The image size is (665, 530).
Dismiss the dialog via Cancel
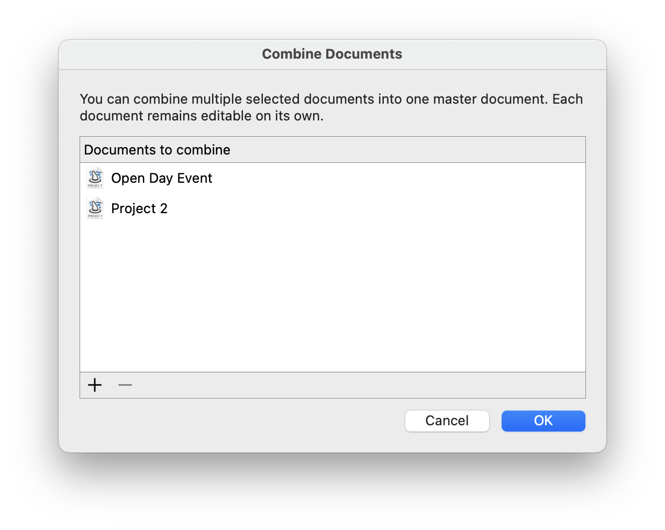coord(447,421)
